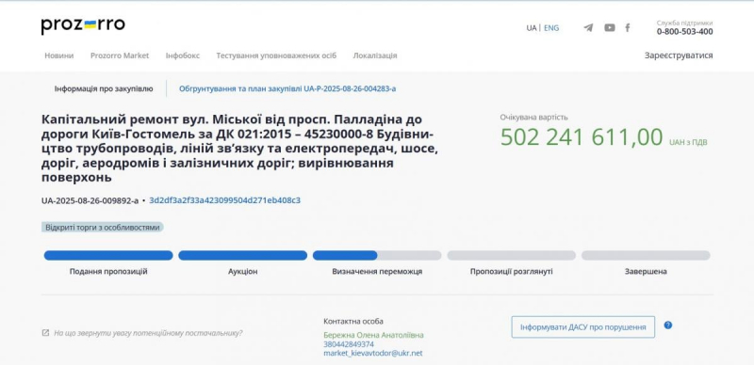
Task: Switch language to UA
Action: 531,28
